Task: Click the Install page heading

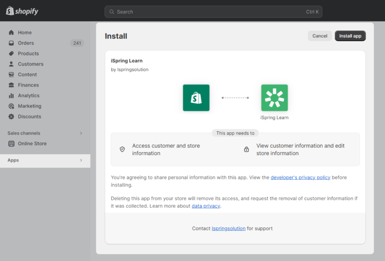Action: click(x=116, y=36)
